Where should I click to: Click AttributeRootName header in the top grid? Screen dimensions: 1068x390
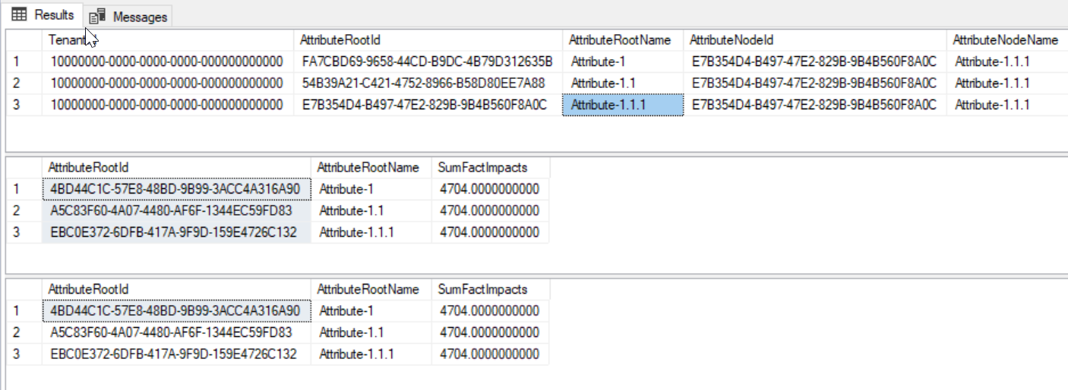point(620,40)
